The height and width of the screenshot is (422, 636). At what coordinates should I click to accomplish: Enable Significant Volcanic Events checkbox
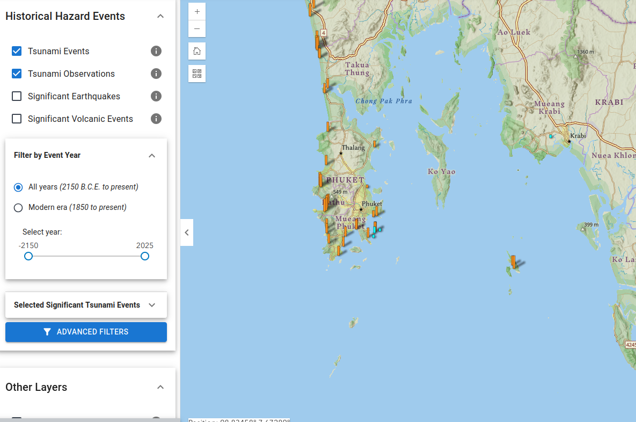(17, 119)
